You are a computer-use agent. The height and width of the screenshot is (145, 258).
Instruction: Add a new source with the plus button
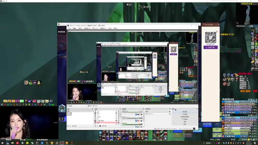tap(95, 126)
